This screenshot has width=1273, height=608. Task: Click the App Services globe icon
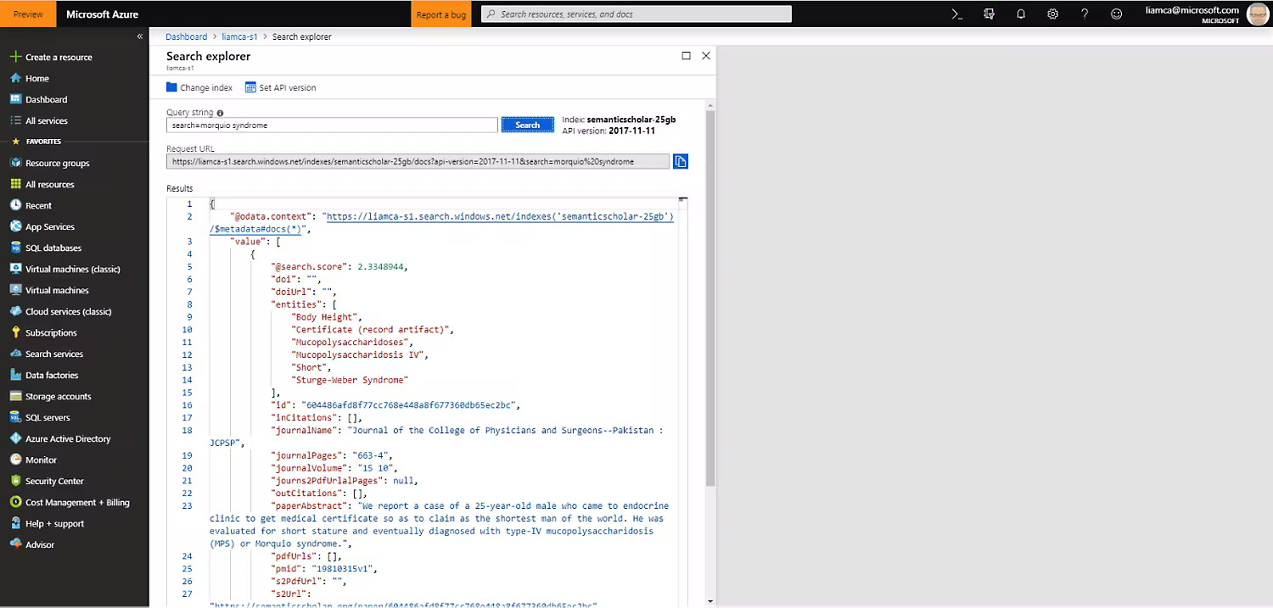(x=15, y=226)
